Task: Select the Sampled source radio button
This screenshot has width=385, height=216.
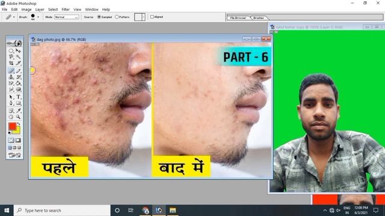Action: point(99,17)
